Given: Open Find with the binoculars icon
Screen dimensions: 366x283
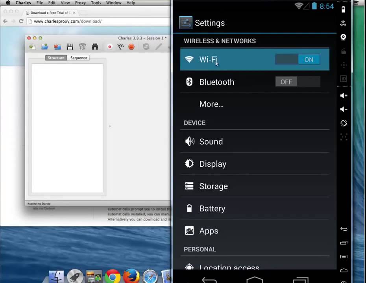Looking at the screenshot, I should pos(95,47).
